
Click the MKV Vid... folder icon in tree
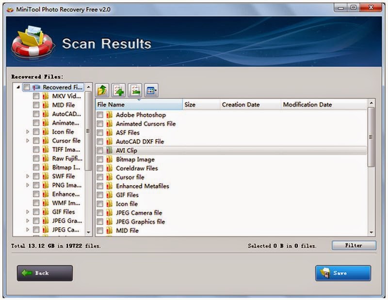pos(46,96)
